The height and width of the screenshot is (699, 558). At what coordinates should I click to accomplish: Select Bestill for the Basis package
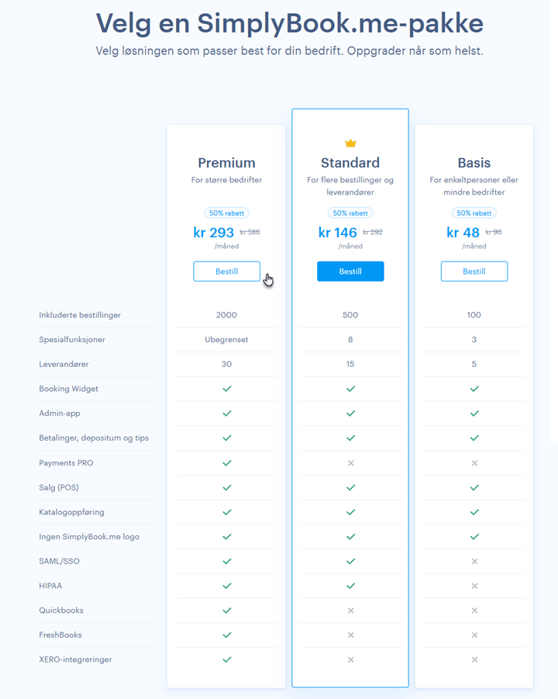pyautogui.click(x=474, y=271)
